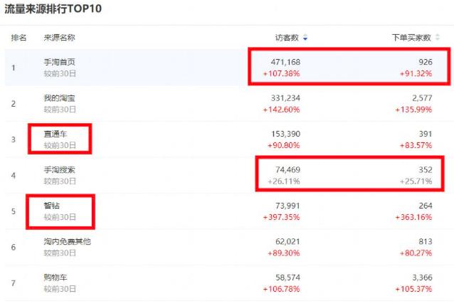Click the 2,577 buyer count of 我的淘宝
Image resolution: width=454 pixels, height=306 pixels.
coord(420,98)
